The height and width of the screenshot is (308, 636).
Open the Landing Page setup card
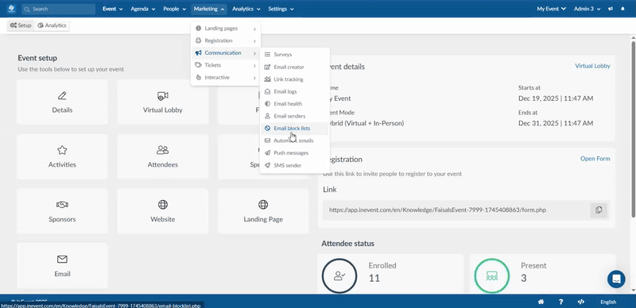pyautogui.click(x=263, y=211)
